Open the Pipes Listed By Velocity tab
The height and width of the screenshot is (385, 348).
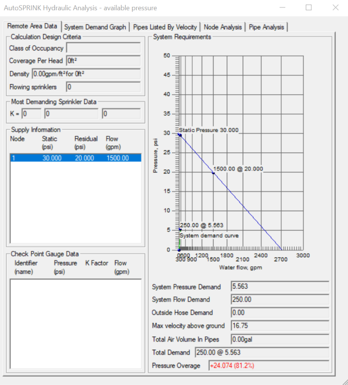tap(165, 27)
